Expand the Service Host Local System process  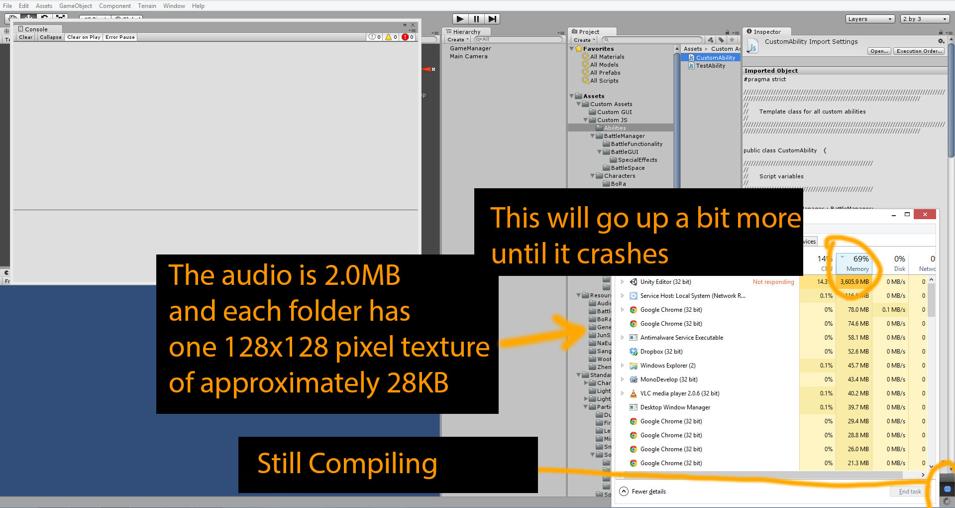tap(622, 296)
